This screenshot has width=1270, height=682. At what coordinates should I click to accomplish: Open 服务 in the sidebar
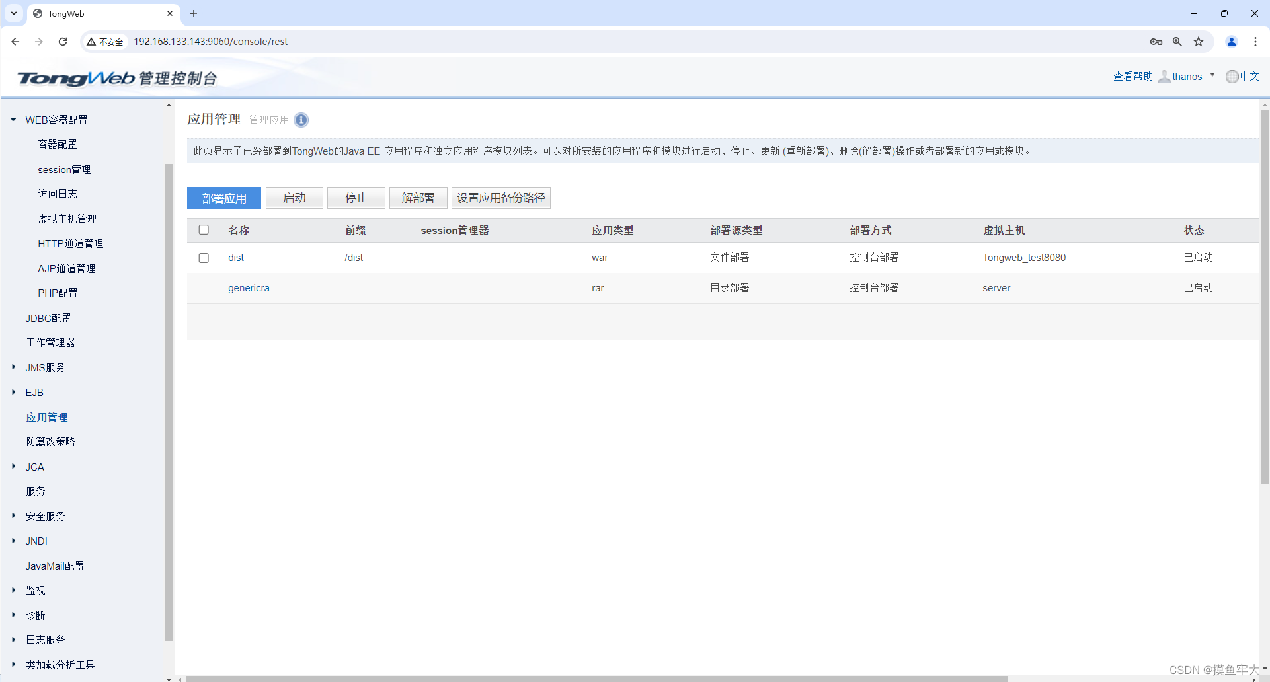pyautogui.click(x=36, y=491)
